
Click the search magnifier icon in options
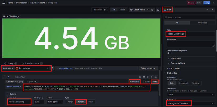click(x=166, y=17)
